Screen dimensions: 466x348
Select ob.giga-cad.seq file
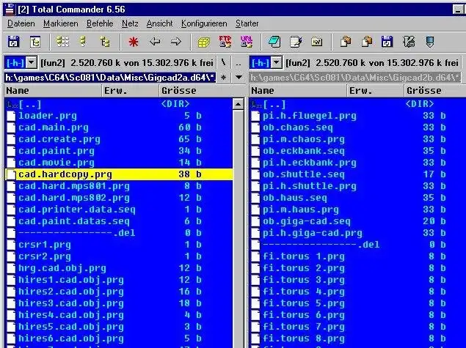click(x=357, y=221)
